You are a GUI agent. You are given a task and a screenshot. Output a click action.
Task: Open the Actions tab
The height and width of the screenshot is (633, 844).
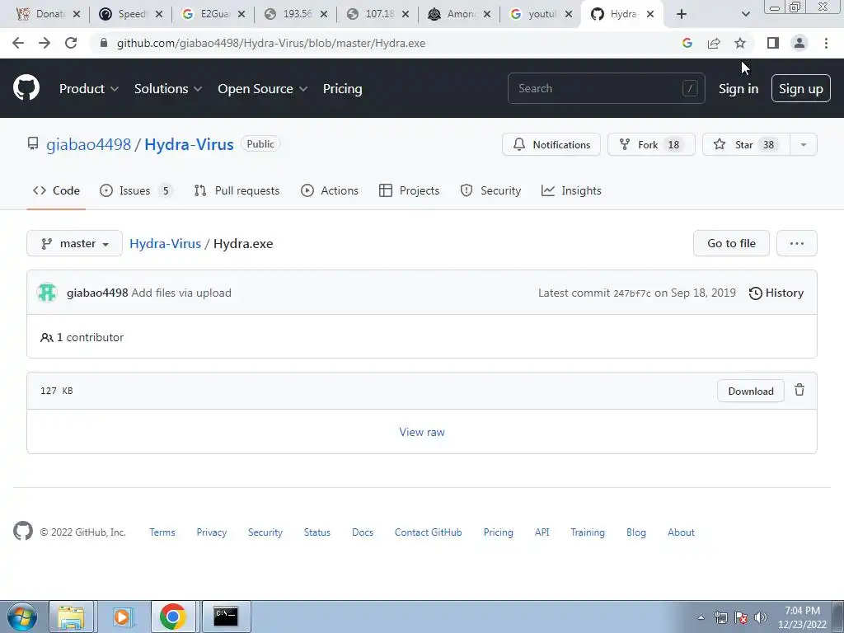click(330, 190)
